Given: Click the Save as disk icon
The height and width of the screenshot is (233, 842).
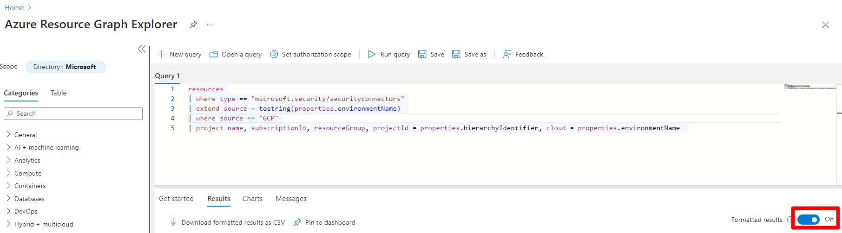Looking at the screenshot, I should 456,54.
